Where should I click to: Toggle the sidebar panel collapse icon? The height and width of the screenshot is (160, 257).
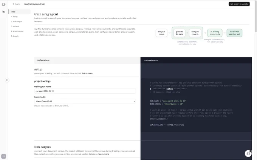(x=7, y=80)
